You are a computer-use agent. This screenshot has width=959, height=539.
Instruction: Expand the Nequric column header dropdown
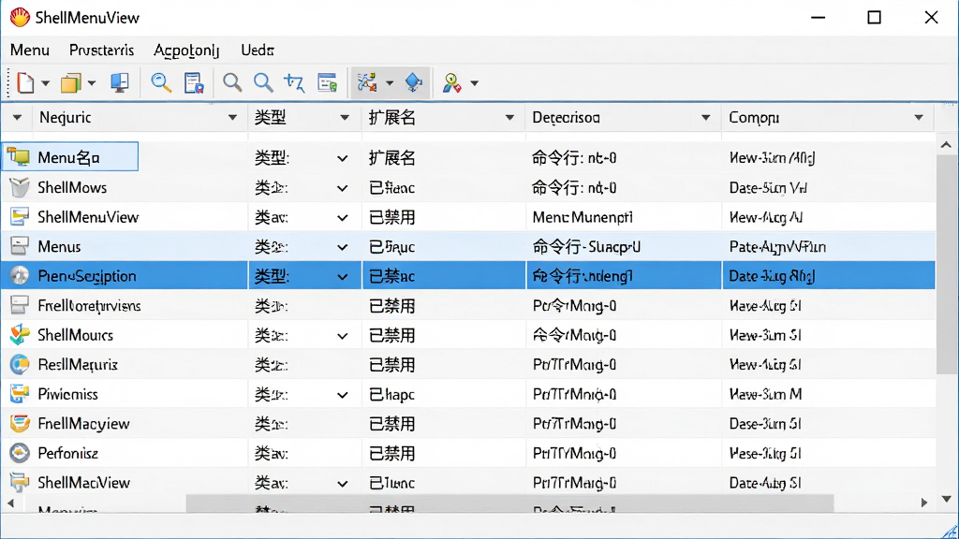[x=232, y=117]
